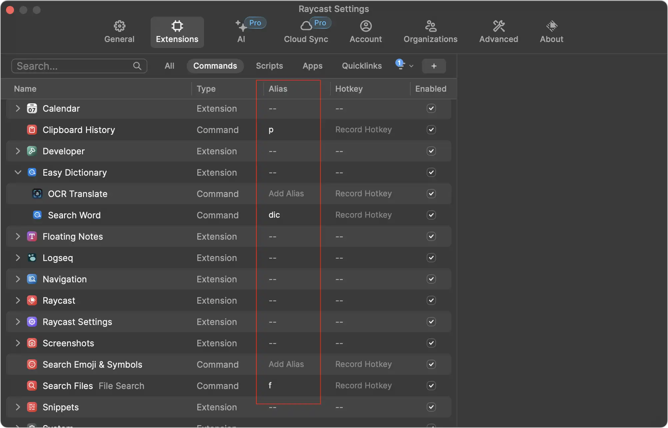Click the OCR Translate command icon
The width and height of the screenshot is (668, 428).
point(37,194)
